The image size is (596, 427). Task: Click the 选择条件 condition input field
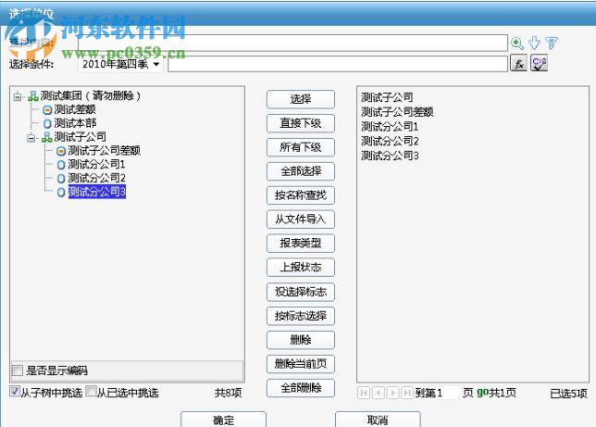pos(338,64)
